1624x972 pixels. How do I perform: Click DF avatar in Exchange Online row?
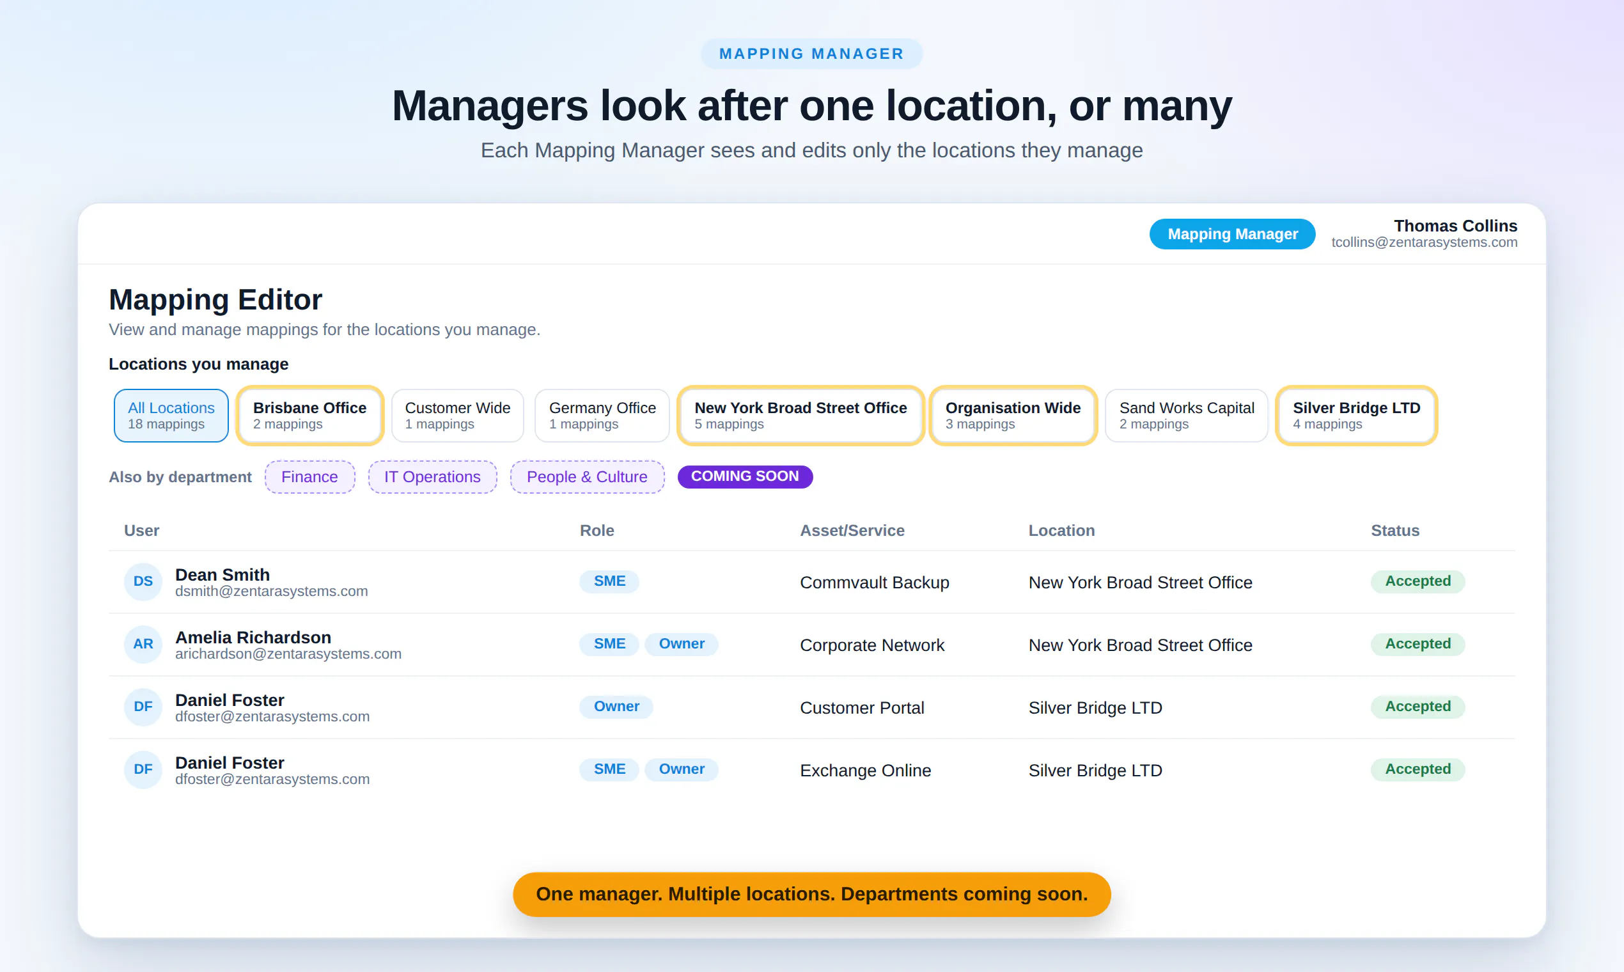coord(143,770)
